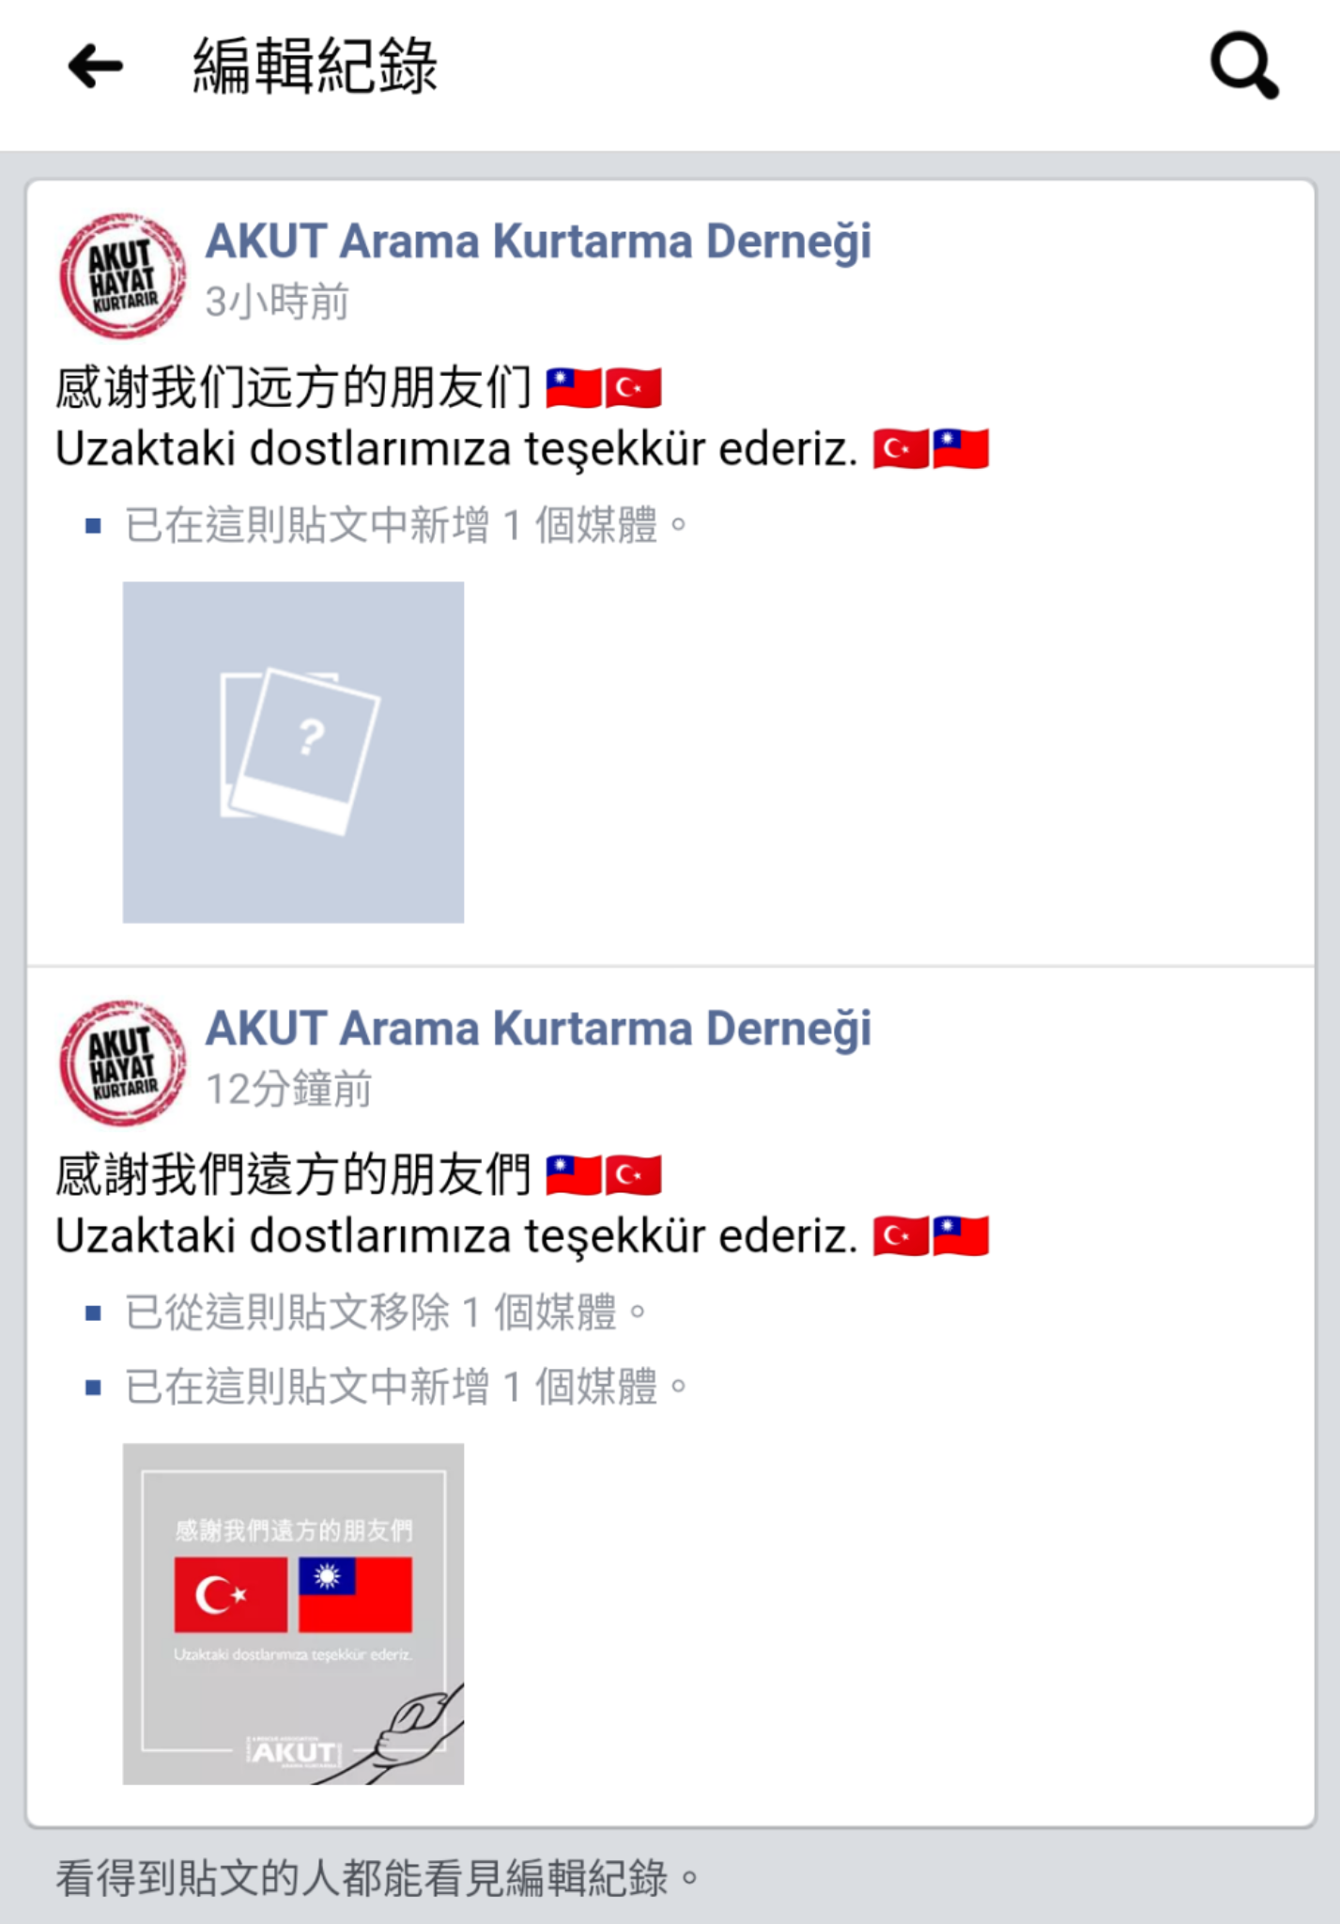Tap first entry's 已在這則貼文中新增 1 個媒體 note
The width and height of the screenshot is (1340, 1924).
point(407,525)
